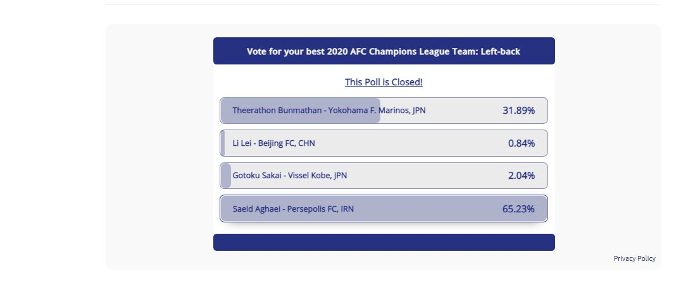Click the poll title header banner
This screenshot has height=290, width=681.
click(x=384, y=51)
